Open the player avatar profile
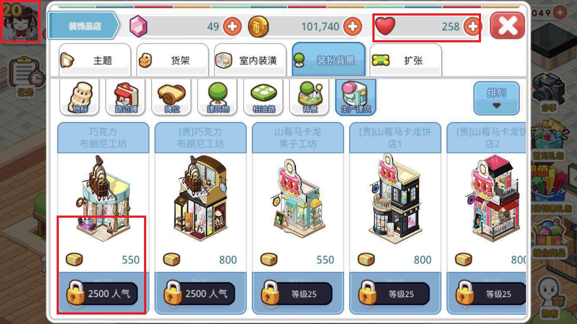The image size is (577, 324). (20, 21)
